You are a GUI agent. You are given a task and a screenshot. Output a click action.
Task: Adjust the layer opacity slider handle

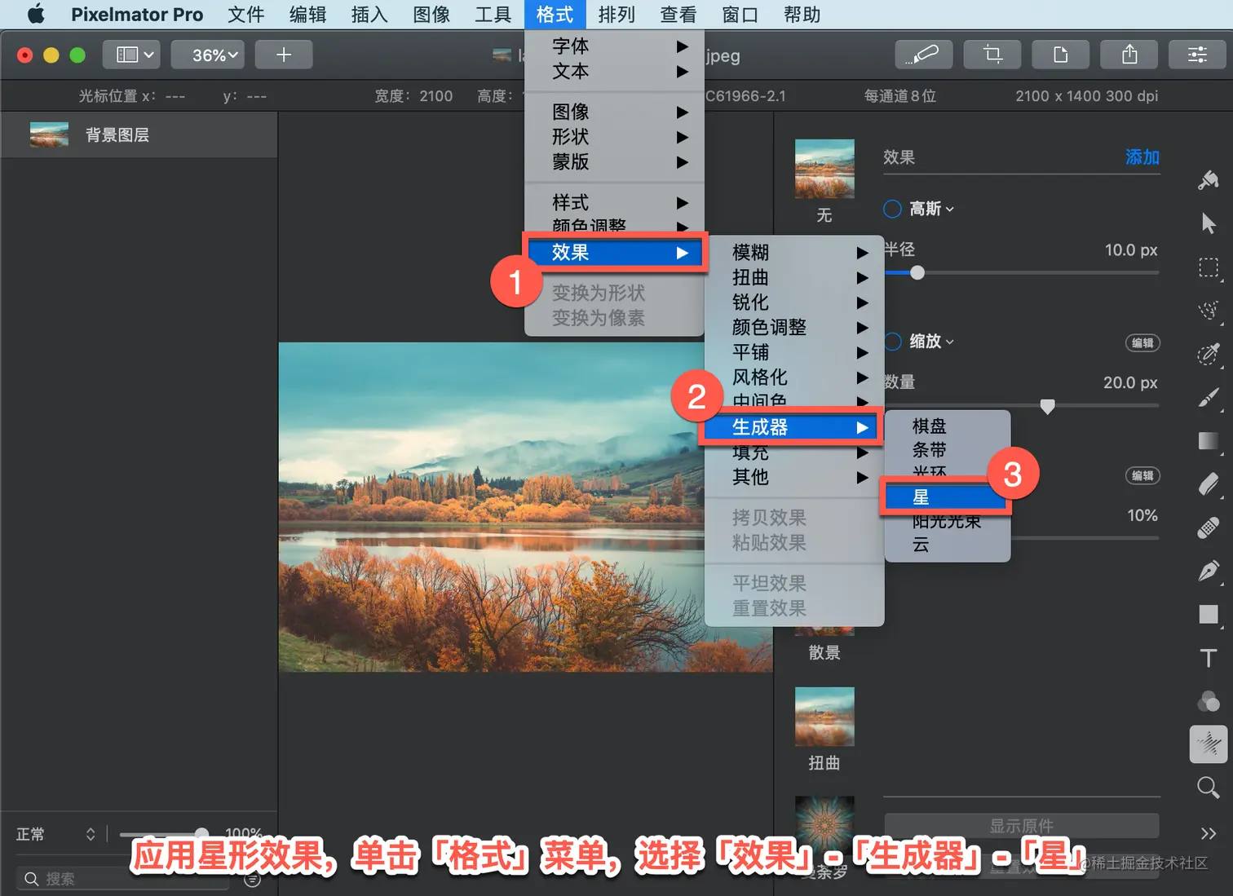coord(201,834)
